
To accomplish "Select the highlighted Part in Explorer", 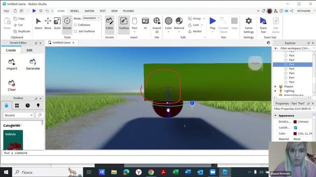I will pyautogui.click(x=292, y=64).
